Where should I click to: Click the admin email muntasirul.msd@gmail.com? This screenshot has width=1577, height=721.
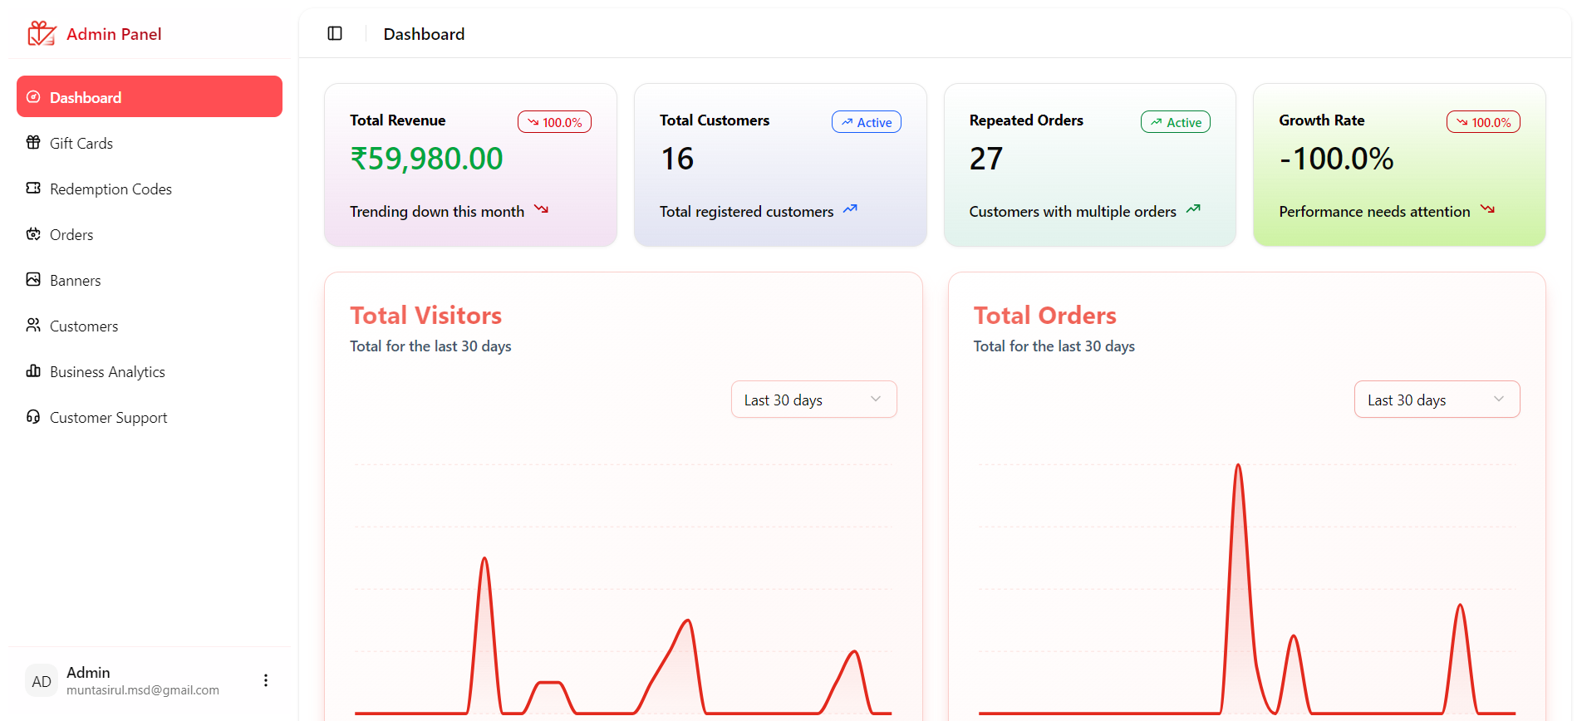tap(143, 690)
